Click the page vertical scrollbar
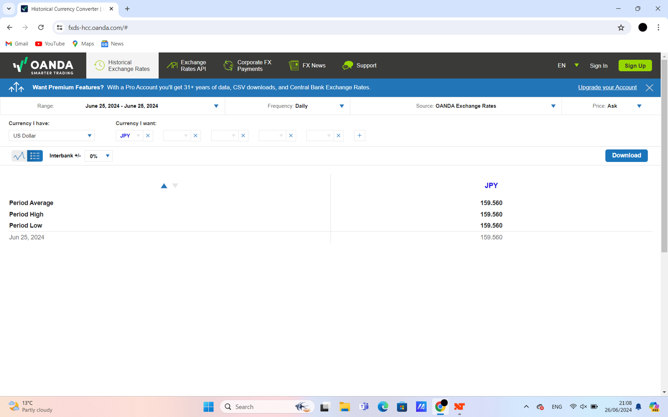 [664, 156]
